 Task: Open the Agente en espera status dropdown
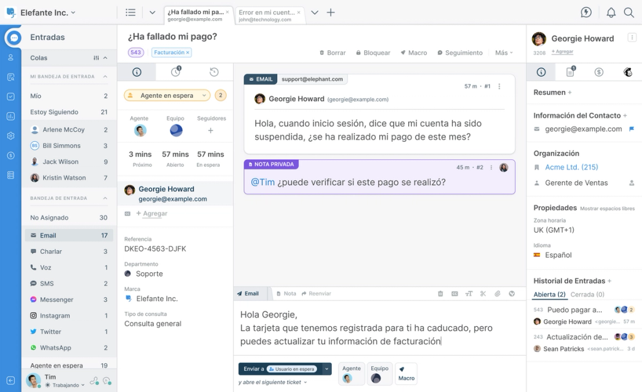(167, 95)
